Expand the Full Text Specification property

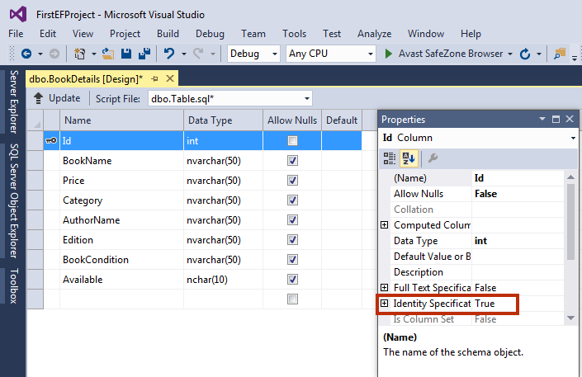(385, 288)
